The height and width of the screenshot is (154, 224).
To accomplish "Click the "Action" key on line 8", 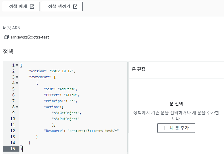I will (x=52, y=107).
